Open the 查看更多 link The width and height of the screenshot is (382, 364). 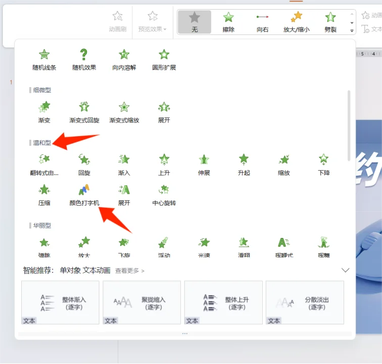pos(129,271)
